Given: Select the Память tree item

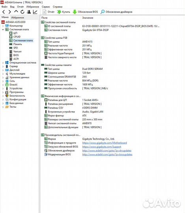Looking at the screenshot, I should [x=16, y=44].
